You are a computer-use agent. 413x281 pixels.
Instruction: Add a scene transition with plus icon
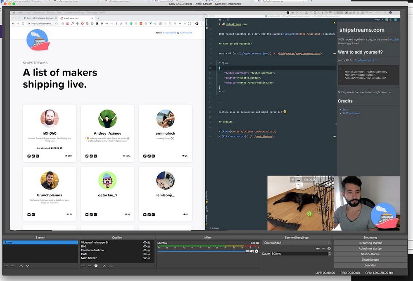click(x=318, y=248)
